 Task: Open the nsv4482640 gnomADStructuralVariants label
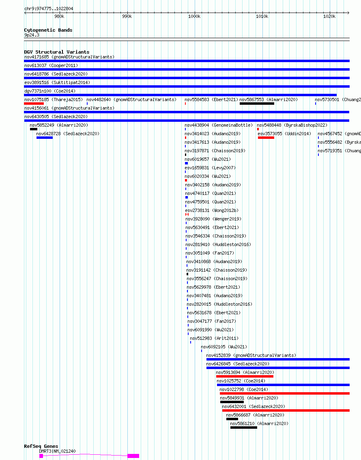pos(131,99)
